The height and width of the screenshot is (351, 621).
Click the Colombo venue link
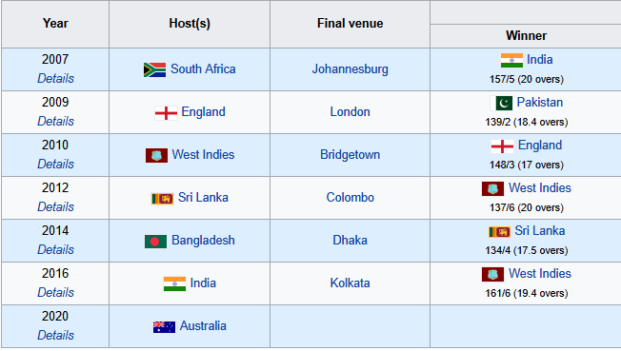click(351, 198)
